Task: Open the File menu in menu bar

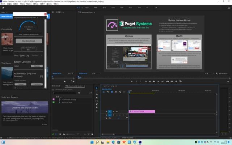Action: (3, 4)
